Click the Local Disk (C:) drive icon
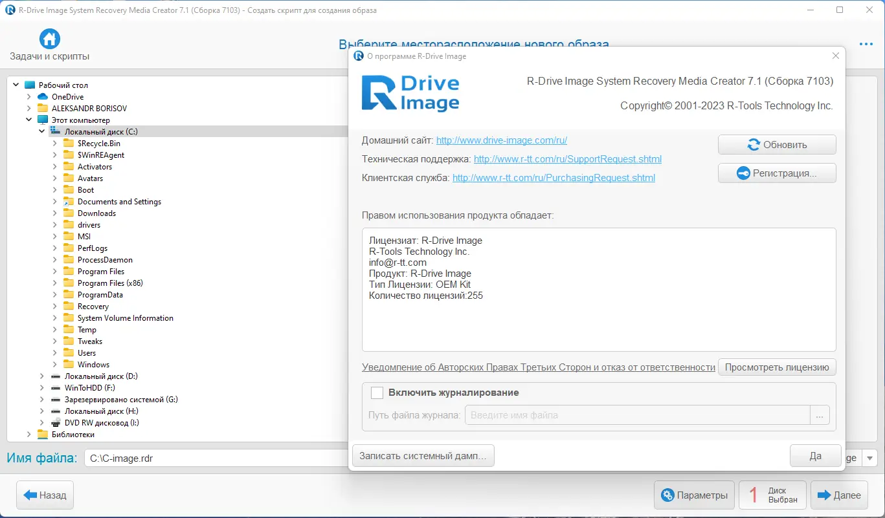885x518 pixels. coord(56,132)
